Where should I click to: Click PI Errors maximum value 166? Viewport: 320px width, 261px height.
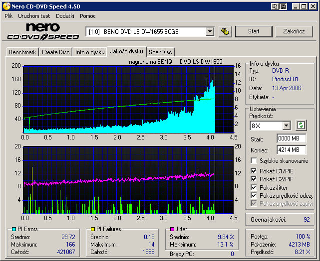tap(70, 244)
